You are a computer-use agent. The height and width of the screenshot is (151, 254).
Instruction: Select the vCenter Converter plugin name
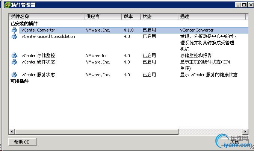(38, 30)
